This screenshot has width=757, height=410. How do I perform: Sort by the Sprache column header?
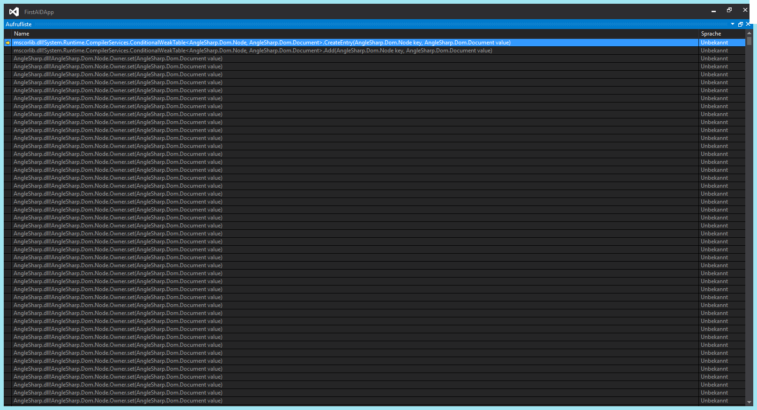[x=722, y=34]
